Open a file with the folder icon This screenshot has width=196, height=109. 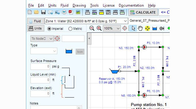point(36,12)
